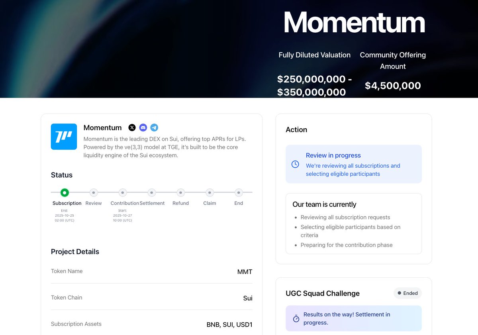This screenshot has width=478, height=335.
Task: Click the UGC Squad Challenge heading
Action: coord(323,293)
